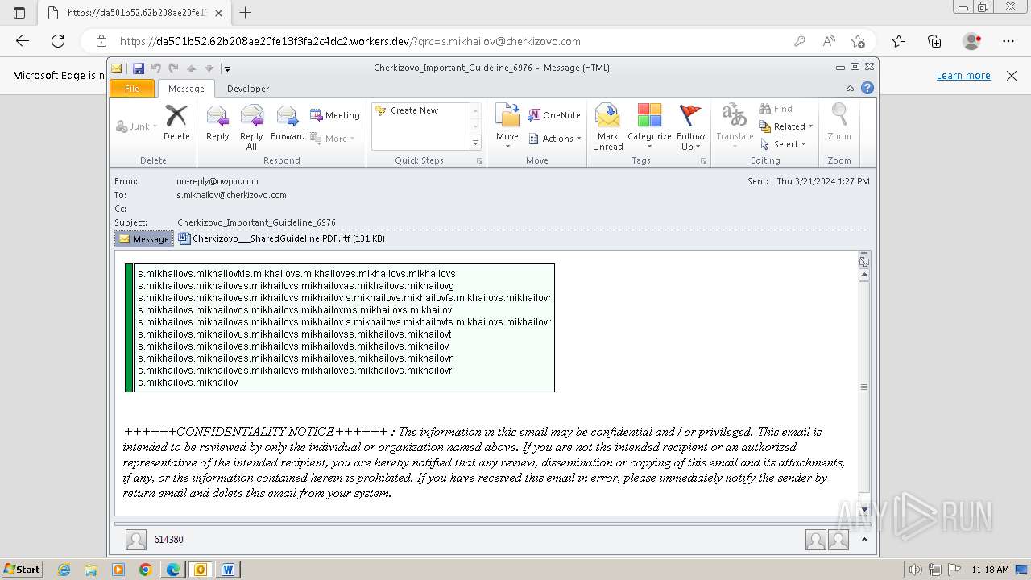Customize Quick Access Toolbar dropdown

point(228,68)
